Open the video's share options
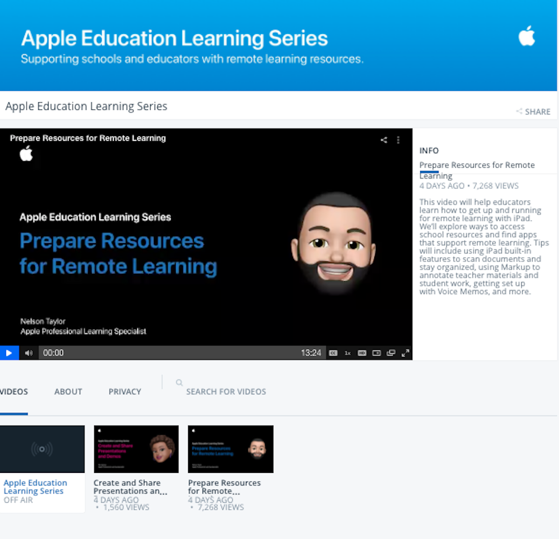Viewport: 559px width, 539px height. (x=383, y=139)
